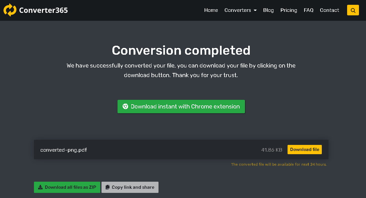This screenshot has height=198, width=366.
Task: Visit the Contact page
Action: (x=329, y=10)
